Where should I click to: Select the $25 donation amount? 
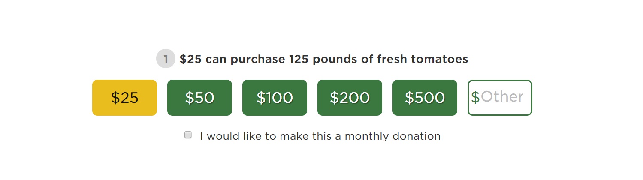(124, 98)
